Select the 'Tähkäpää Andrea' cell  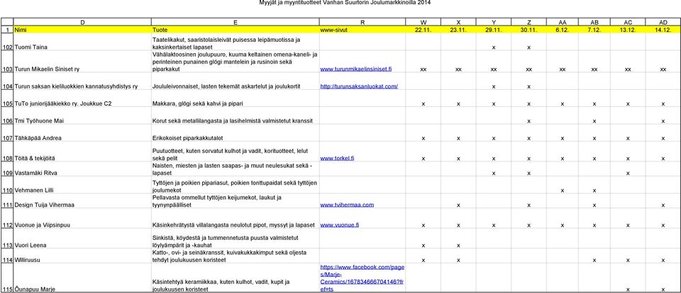(x=82, y=134)
